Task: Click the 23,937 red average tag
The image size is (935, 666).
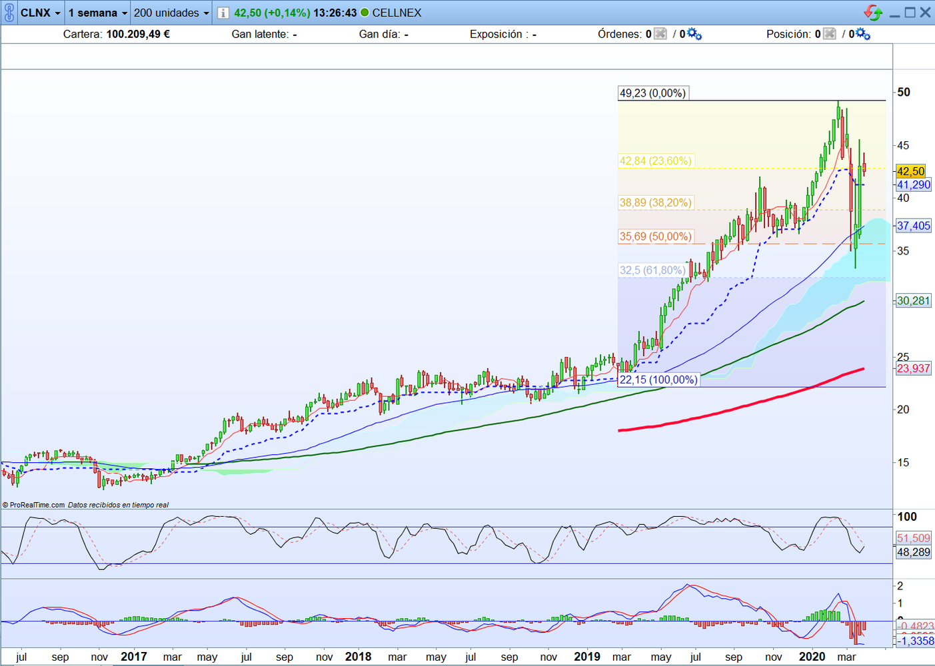Action: (x=913, y=368)
